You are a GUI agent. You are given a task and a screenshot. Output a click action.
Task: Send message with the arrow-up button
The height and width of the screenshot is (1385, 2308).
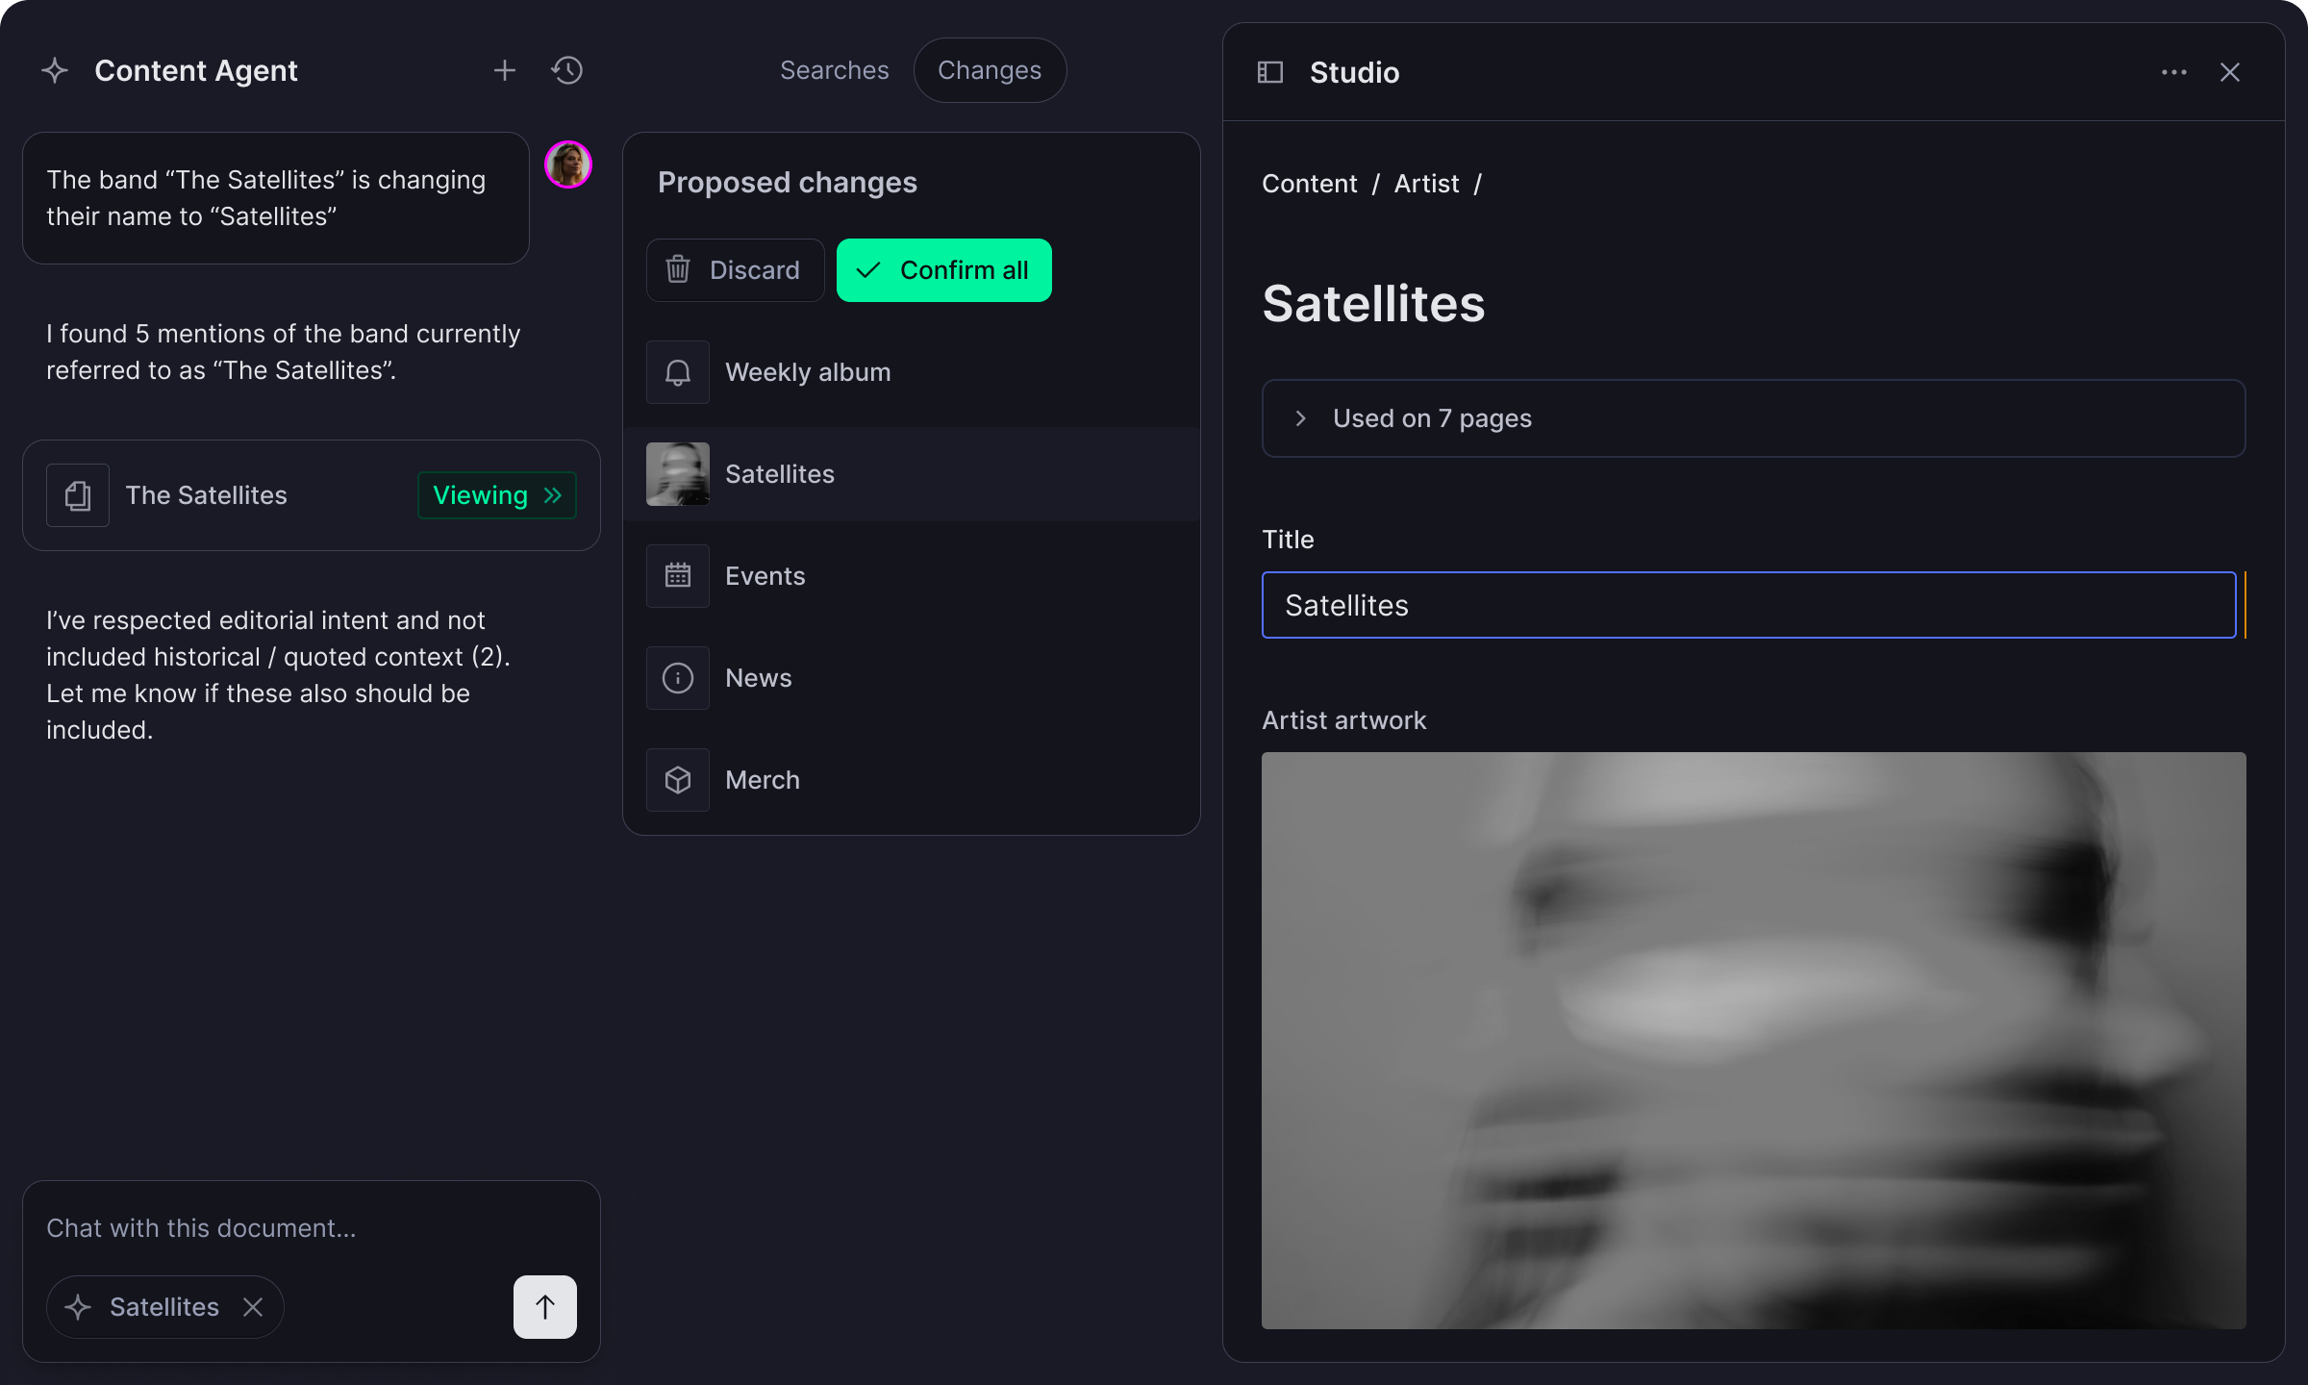coord(544,1306)
